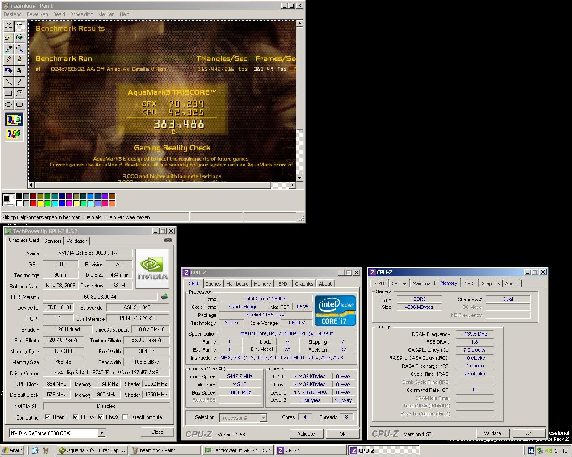Select the red color swatch in Paint palette
Image resolution: width=572 pixels, height=457 pixels.
coord(33,203)
